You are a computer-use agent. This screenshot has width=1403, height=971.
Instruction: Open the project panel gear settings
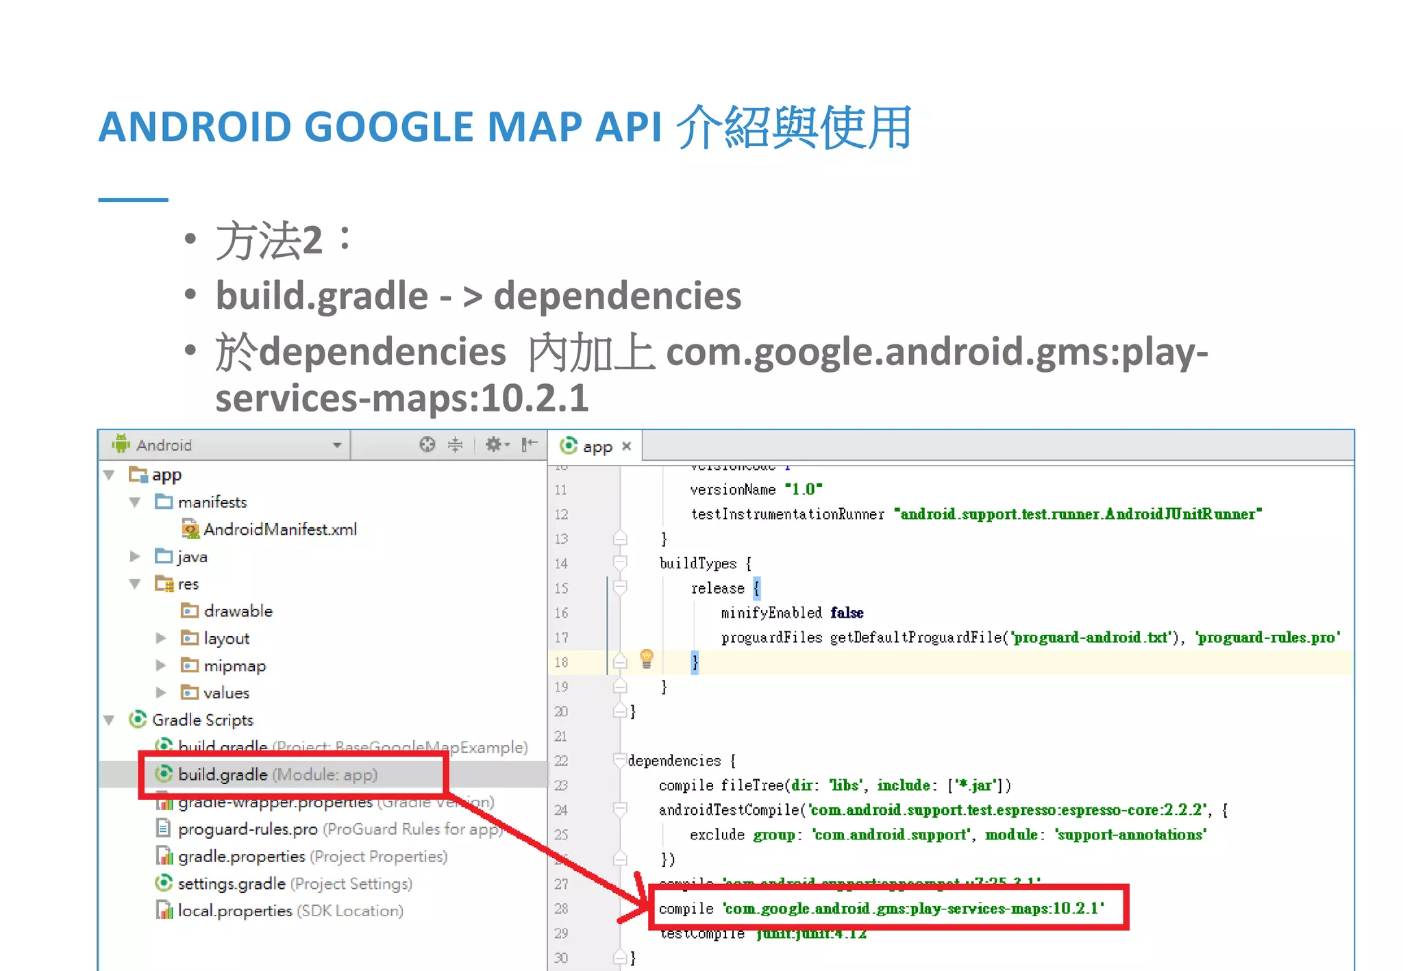click(x=497, y=445)
